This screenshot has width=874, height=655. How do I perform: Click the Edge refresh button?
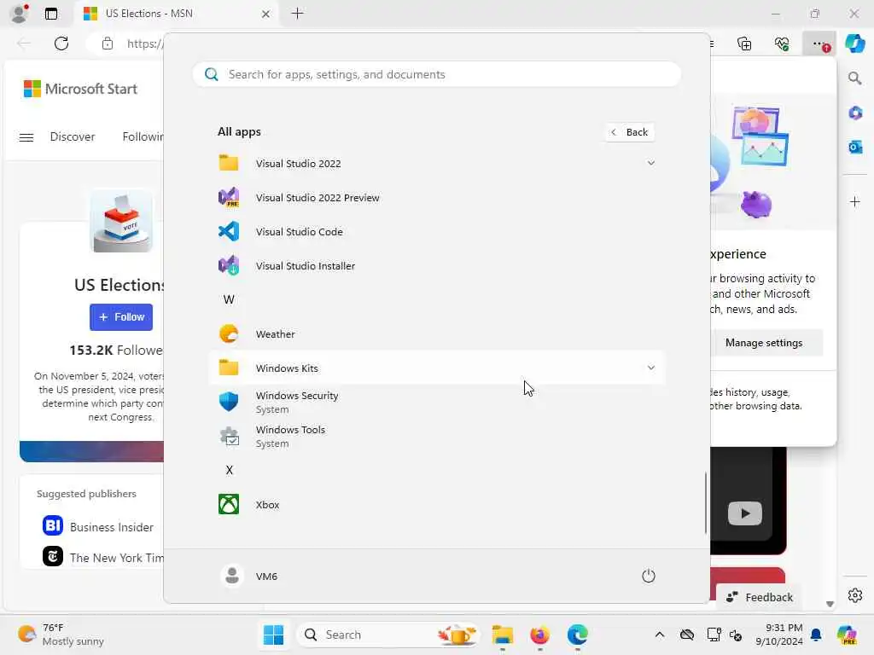pyautogui.click(x=61, y=43)
